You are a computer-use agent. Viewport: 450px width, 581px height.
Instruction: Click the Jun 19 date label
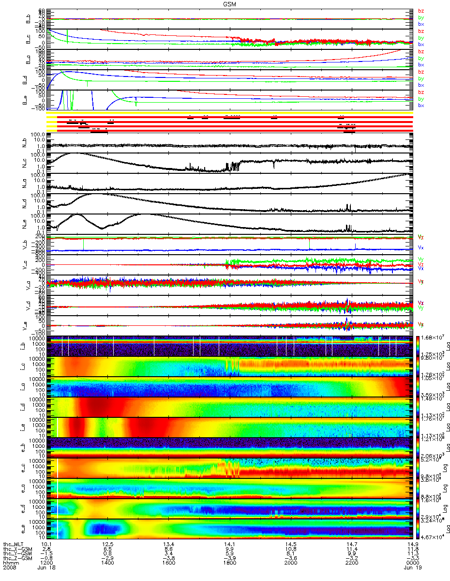(412, 568)
